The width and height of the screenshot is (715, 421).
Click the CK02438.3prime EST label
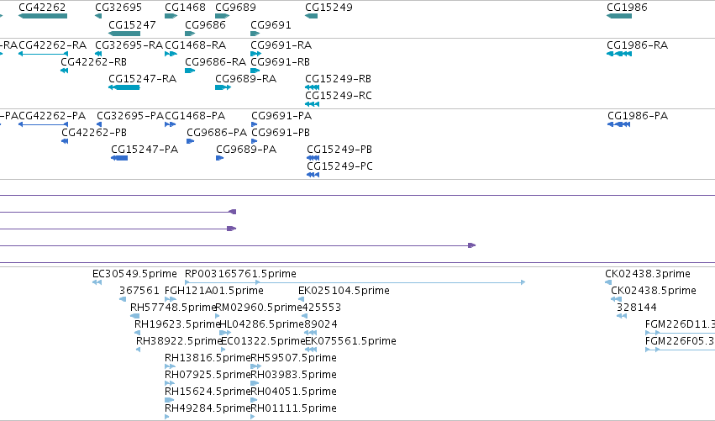(648, 274)
